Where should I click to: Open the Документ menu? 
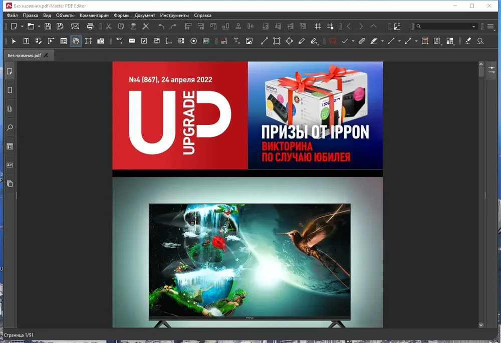[x=145, y=15]
